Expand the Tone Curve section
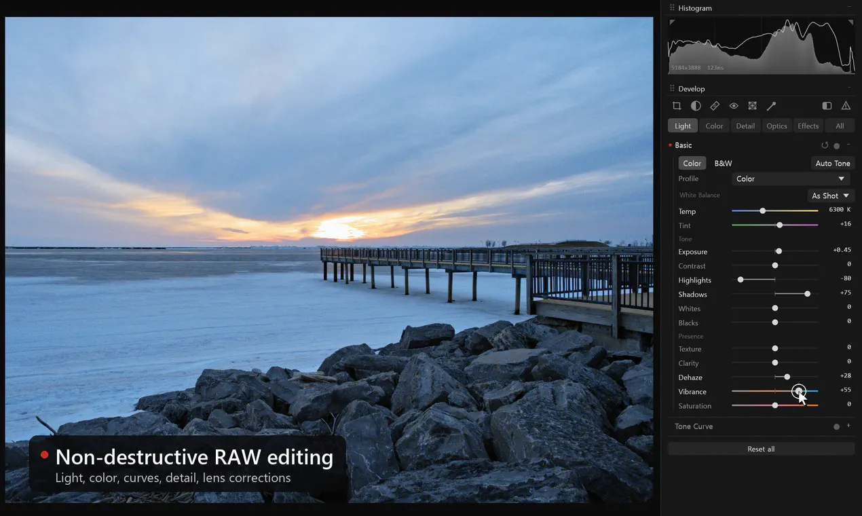 (x=848, y=426)
